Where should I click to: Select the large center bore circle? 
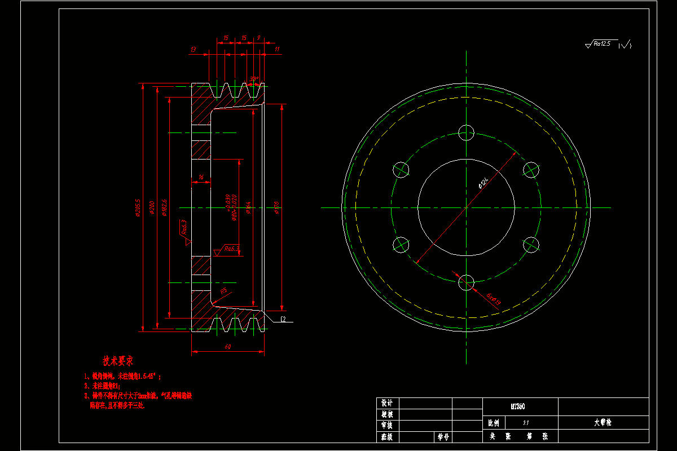click(467, 207)
